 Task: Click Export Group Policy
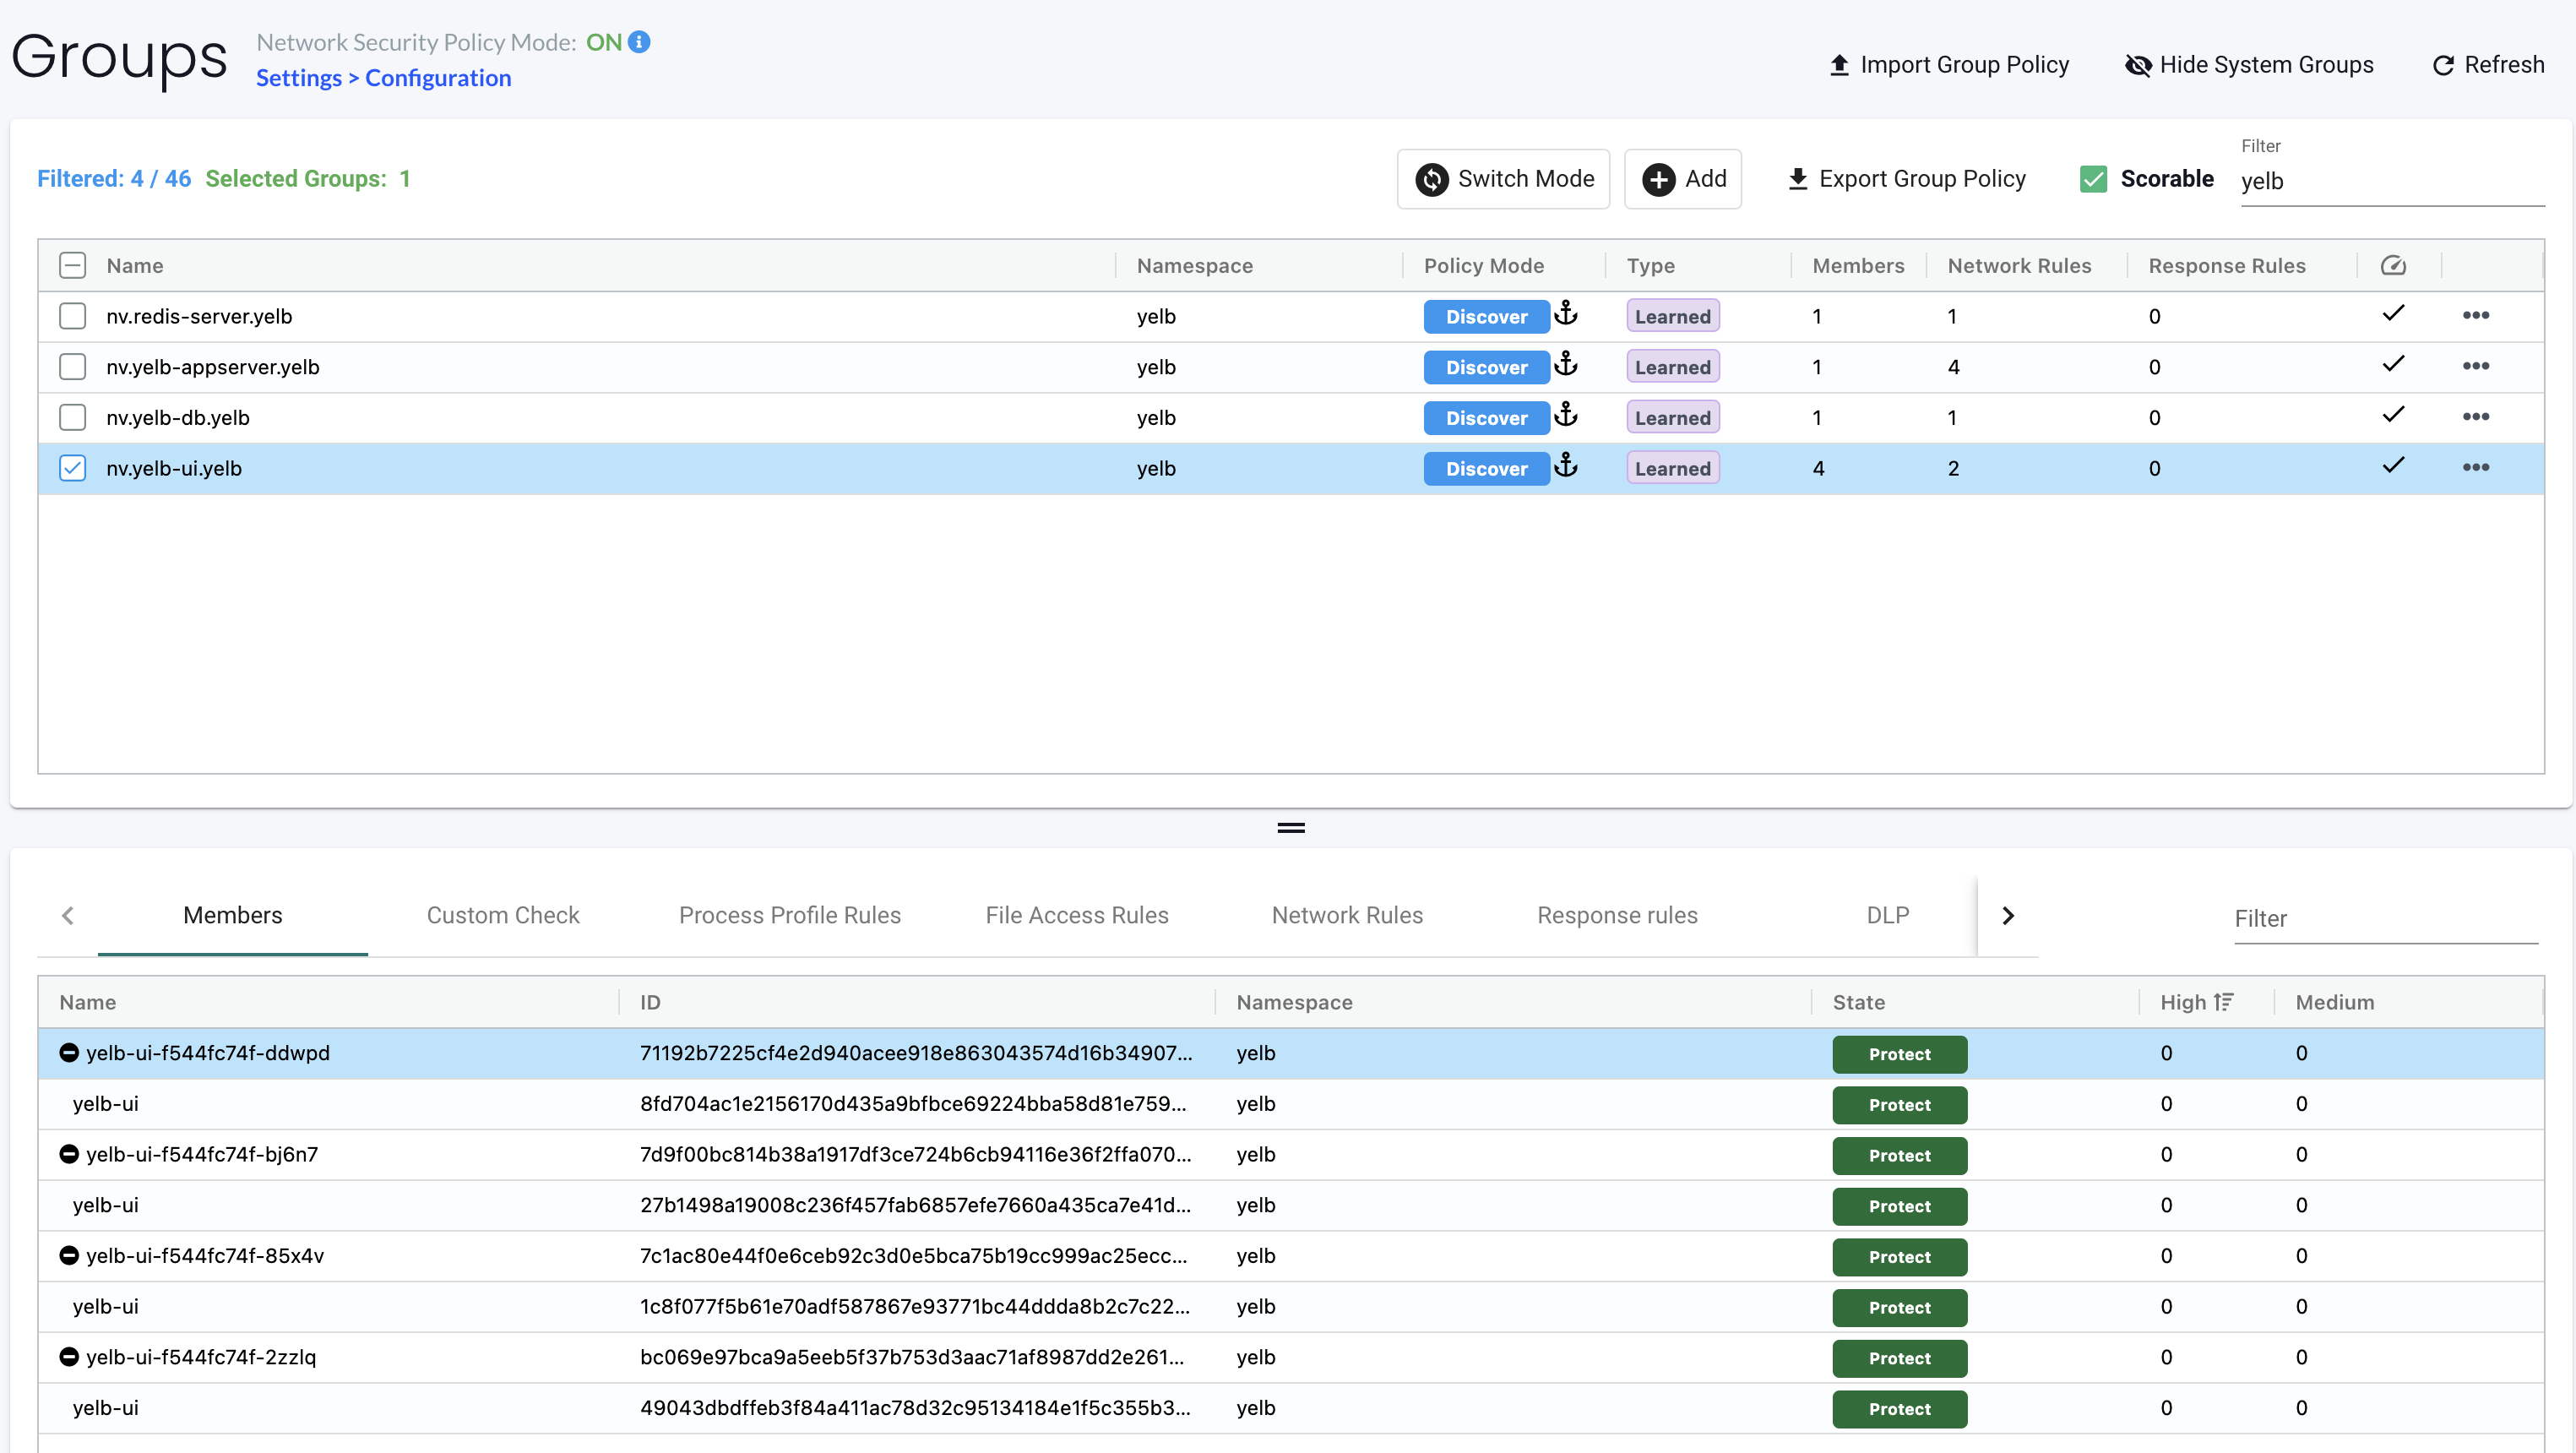point(1906,179)
